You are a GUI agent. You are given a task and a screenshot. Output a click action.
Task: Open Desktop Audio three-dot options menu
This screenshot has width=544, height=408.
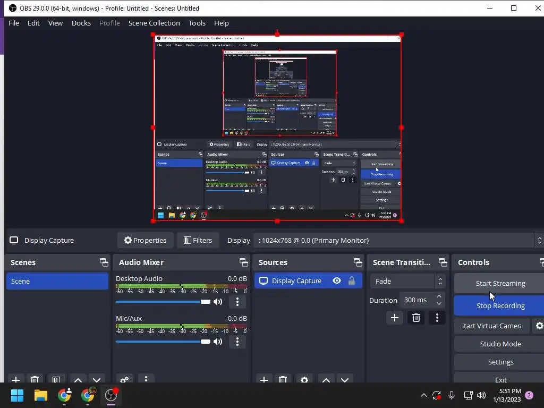237,302
